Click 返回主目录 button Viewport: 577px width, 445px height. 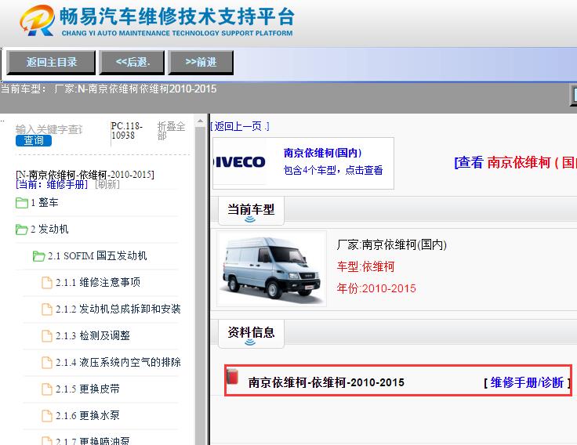[51, 62]
